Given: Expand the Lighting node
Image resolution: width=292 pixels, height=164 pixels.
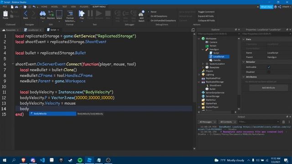Looking at the screenshot, I should [x=199, y=75].
